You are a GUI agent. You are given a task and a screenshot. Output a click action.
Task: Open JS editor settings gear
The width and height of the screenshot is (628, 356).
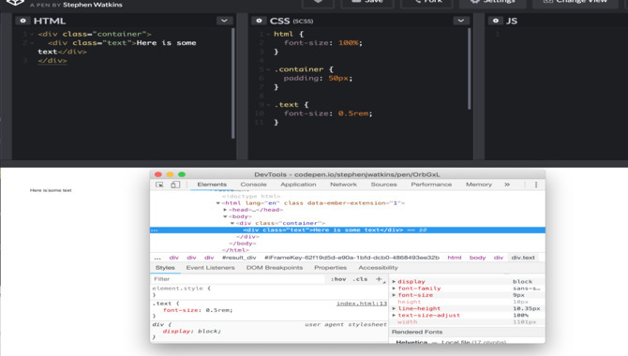pyautogui.click(x=496, y=21)
